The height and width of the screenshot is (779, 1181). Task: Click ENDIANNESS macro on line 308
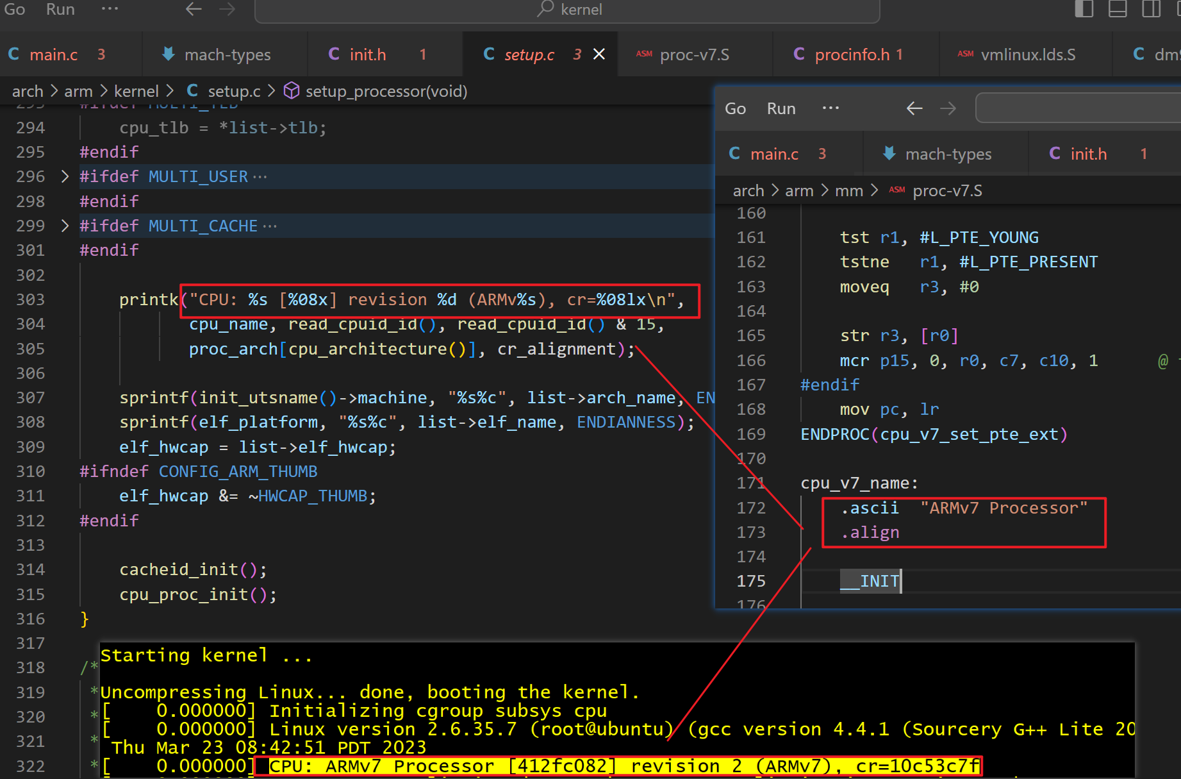pyautogui.click(x=626, y=422)
